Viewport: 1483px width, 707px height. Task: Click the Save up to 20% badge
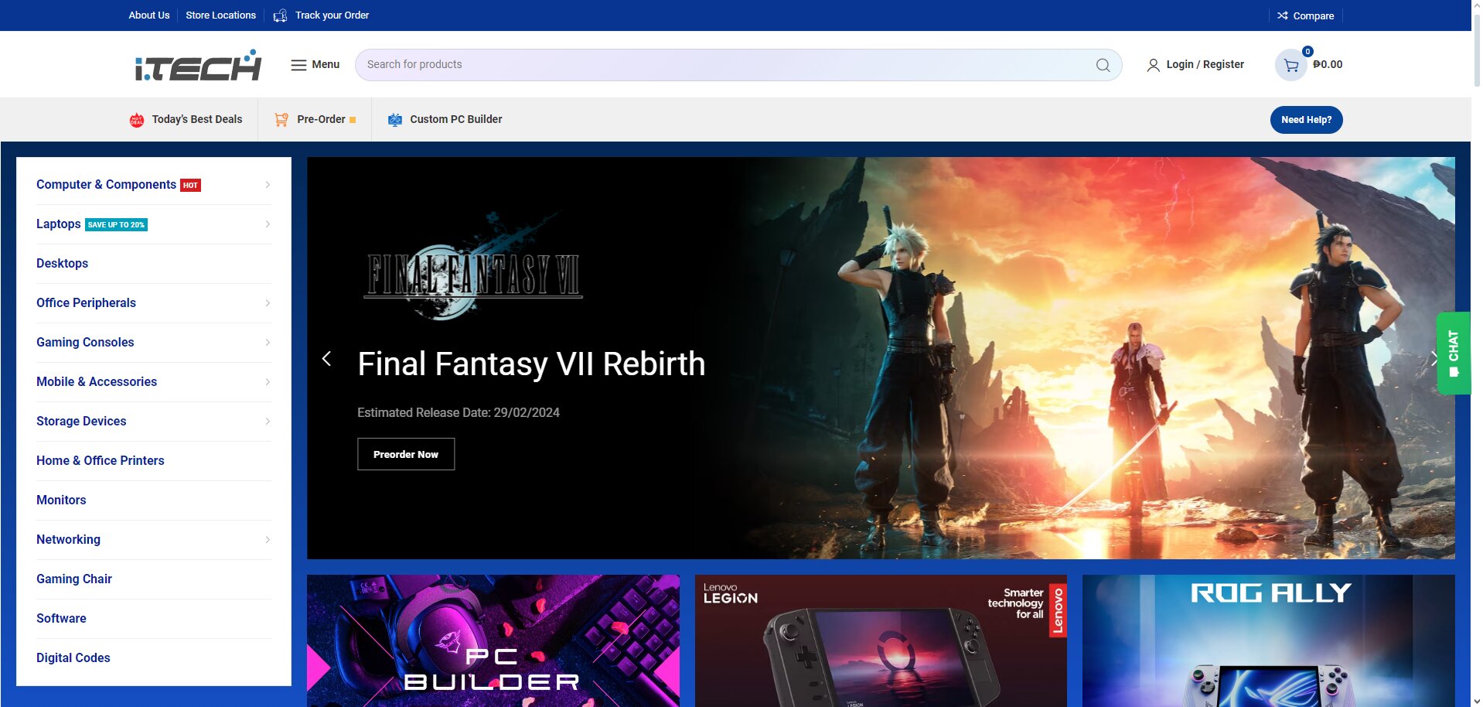click(116, 224)
